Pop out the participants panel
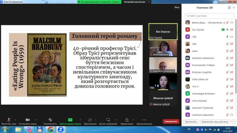The image size is (237, 133). coord(229,8)
